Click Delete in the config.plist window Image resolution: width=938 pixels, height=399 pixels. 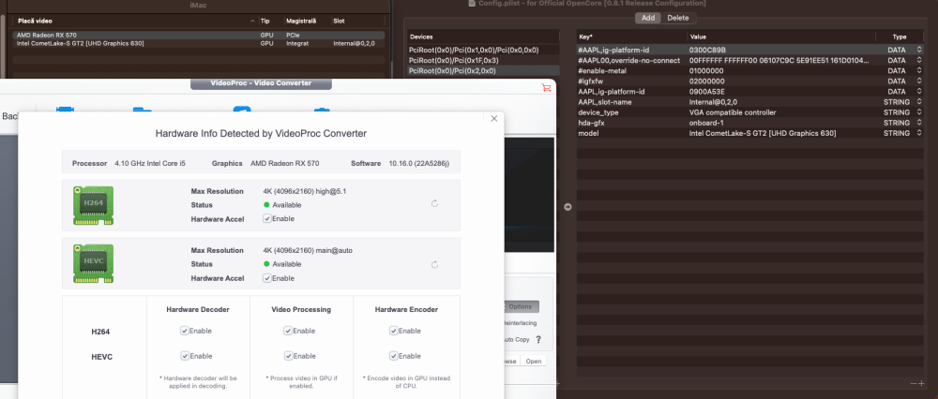(x=678, y=18)
